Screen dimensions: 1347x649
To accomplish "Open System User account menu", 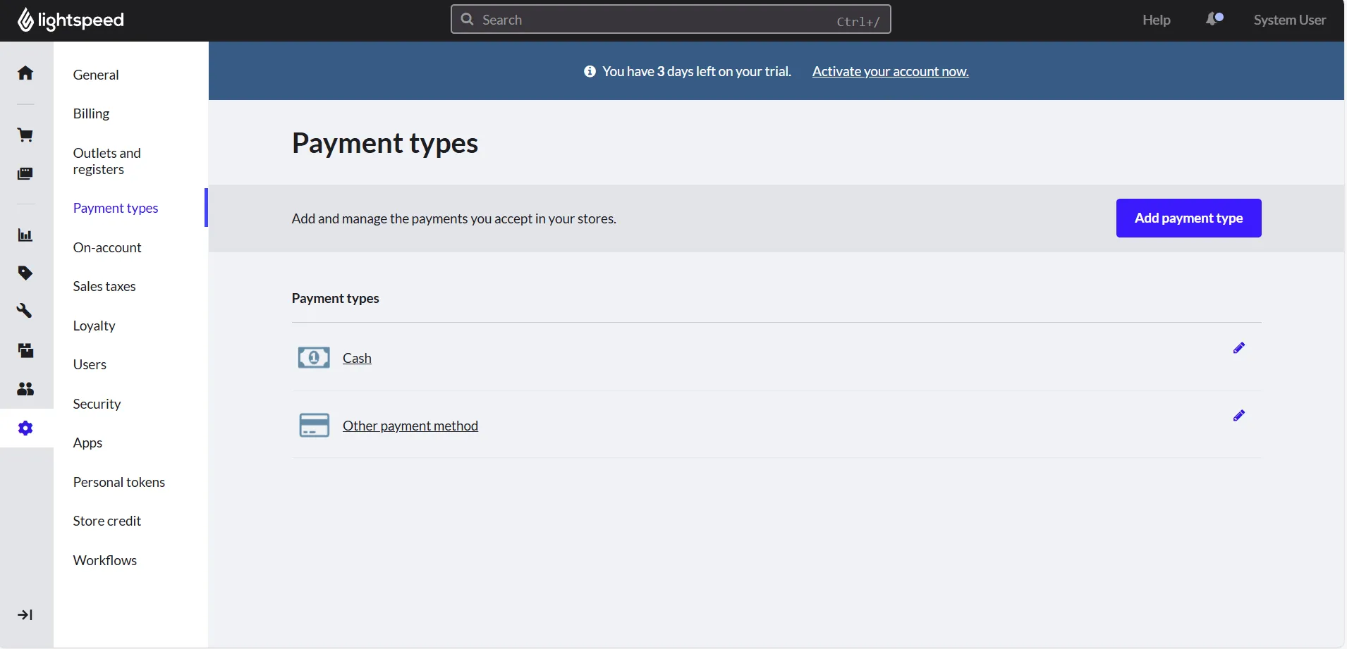I will tap(1290, 20).
